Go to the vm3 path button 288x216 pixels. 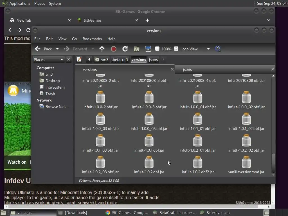(102, 60)
